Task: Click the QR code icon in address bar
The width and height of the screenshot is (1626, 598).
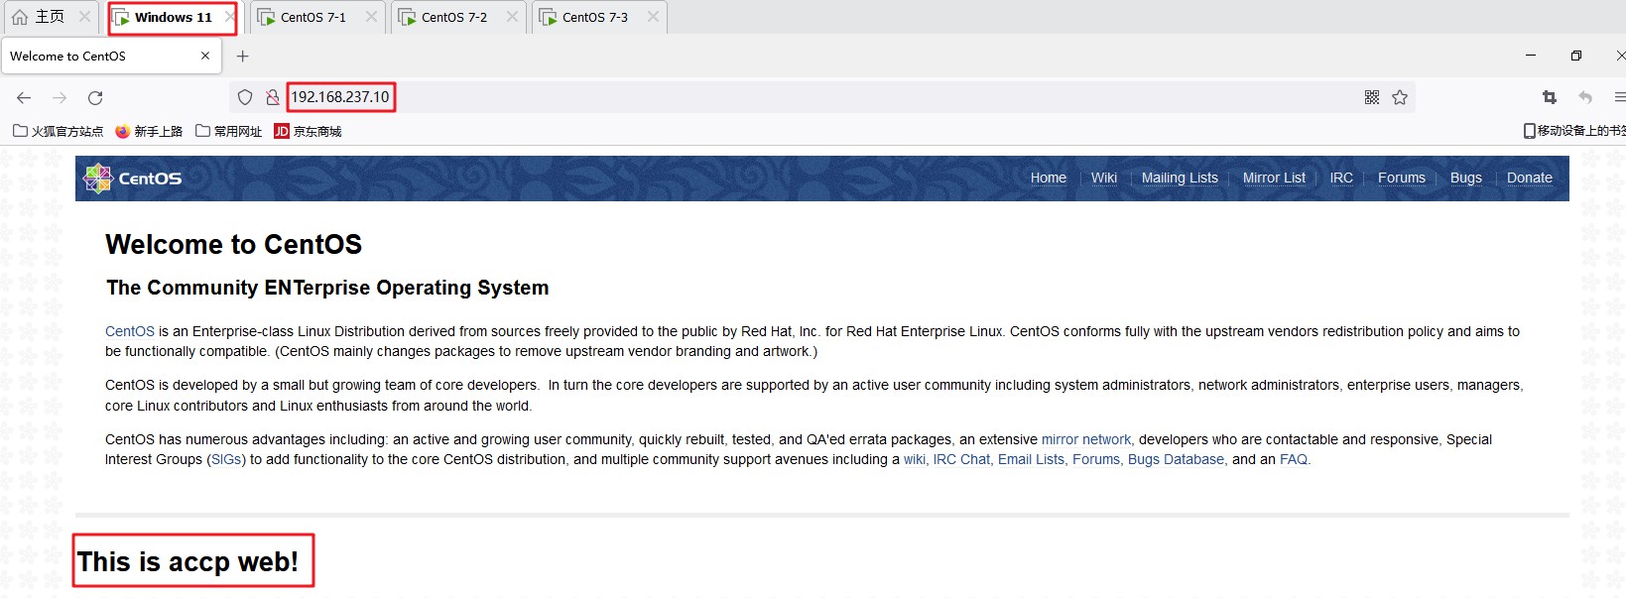Action: [x=1372, y=97]
